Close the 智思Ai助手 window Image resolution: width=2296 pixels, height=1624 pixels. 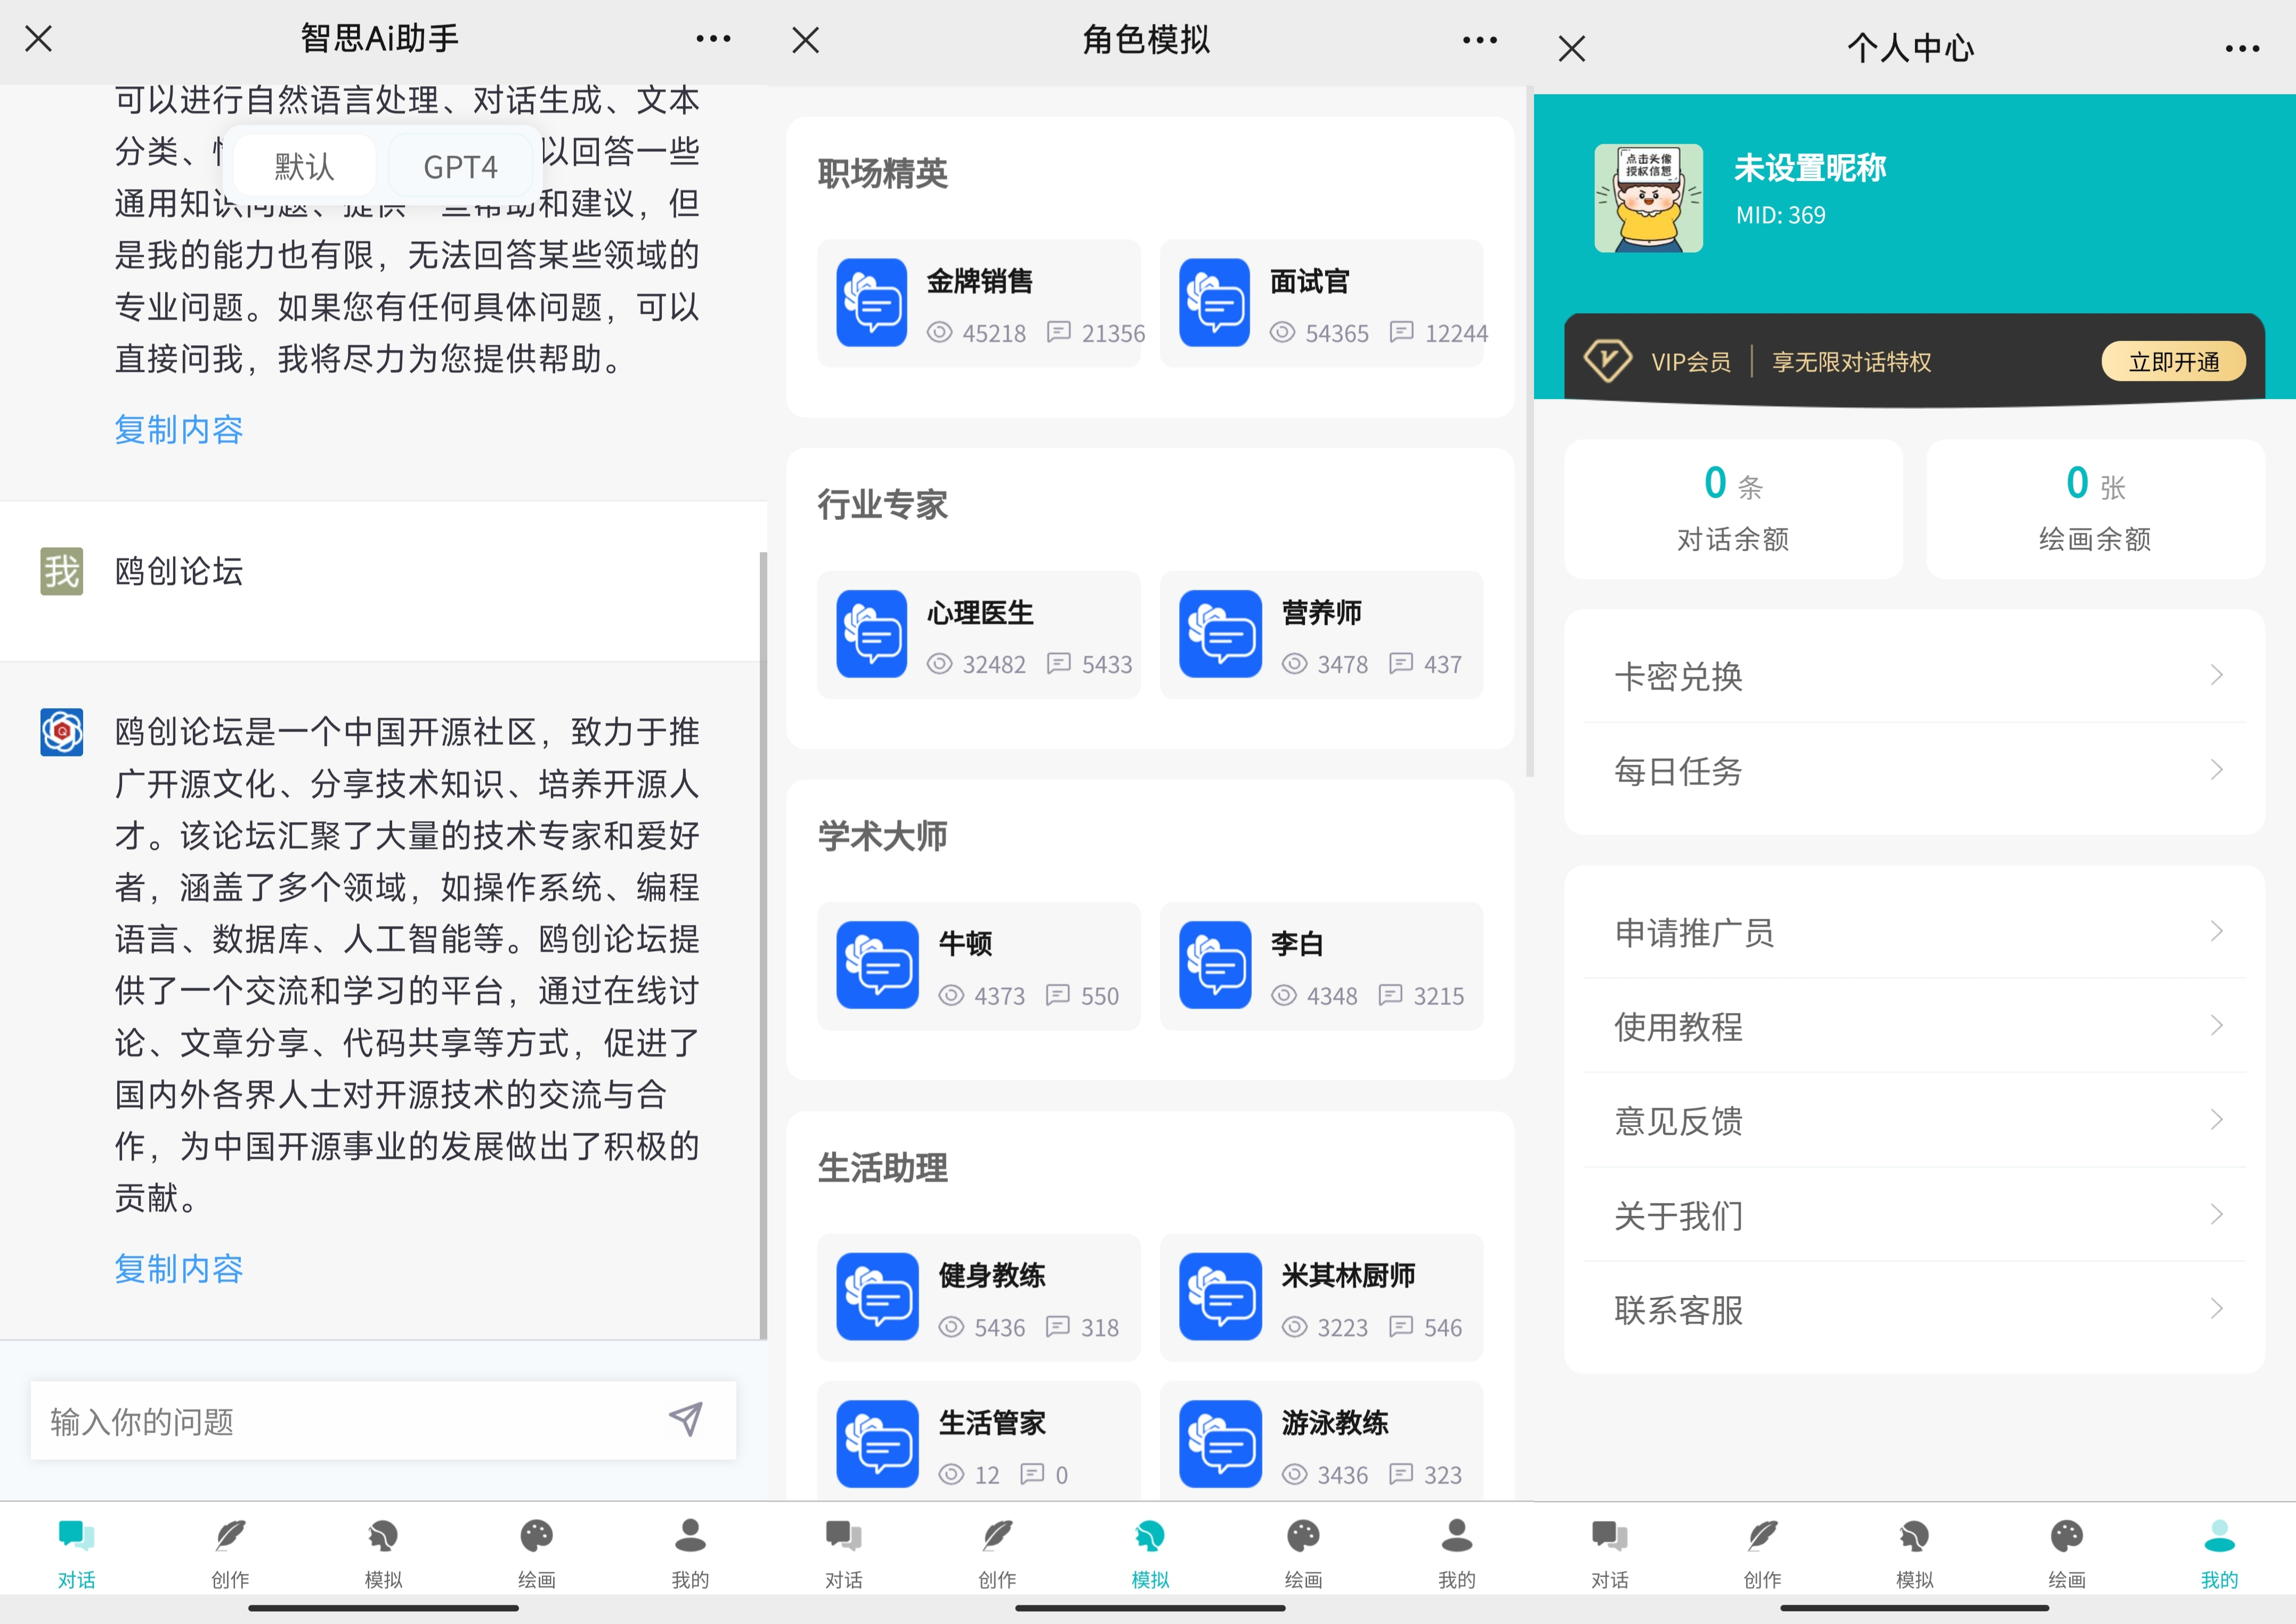tap(39, 39)
